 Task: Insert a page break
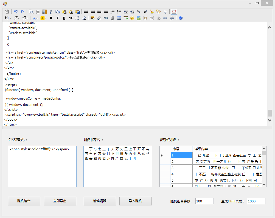[152, 18]
